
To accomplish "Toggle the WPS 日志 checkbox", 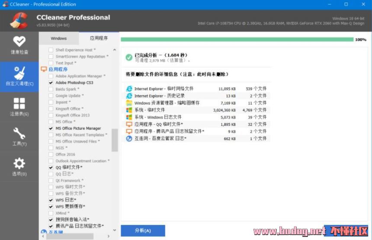I will pos(51,200).
